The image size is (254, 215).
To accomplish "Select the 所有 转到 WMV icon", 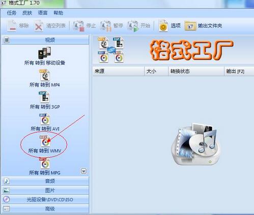I will [45, 141].
